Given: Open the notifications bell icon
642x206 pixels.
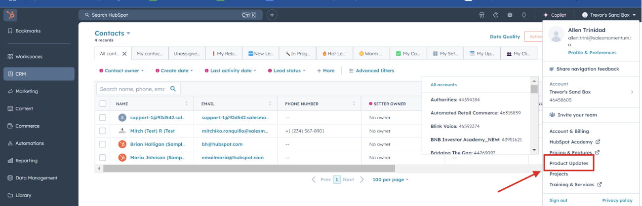Looking at the screenshot, I should coord(524,15).
